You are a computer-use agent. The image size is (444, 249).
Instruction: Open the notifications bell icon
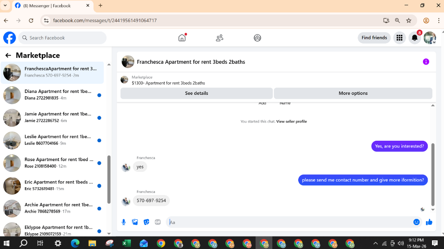415,38
